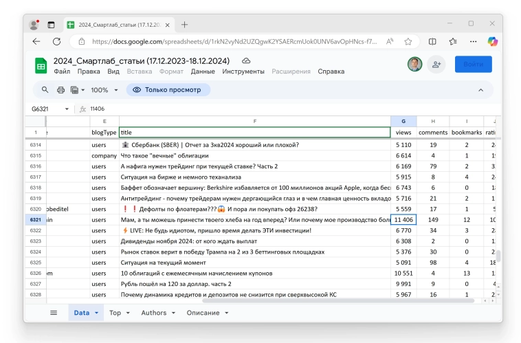Viewport: 521px width, 343px height.
Task: Select the cell with value 11 406
Action: (403, 220)
